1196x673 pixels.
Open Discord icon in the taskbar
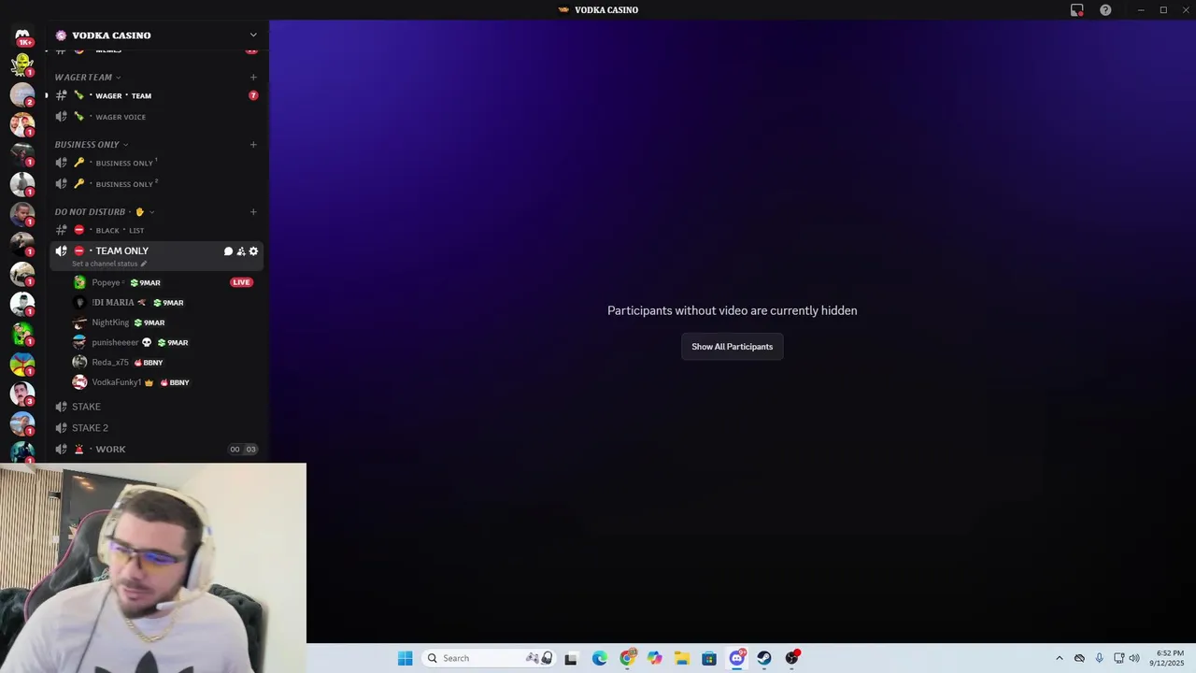(737, 658)
